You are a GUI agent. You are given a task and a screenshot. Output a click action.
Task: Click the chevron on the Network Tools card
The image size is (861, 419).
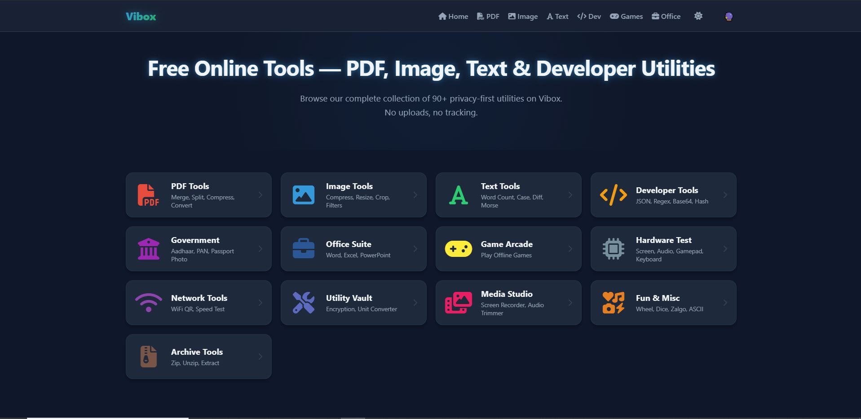[261, 303]
